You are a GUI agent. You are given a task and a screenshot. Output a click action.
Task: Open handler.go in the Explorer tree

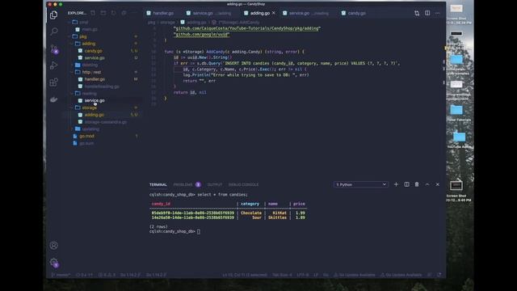95,79
